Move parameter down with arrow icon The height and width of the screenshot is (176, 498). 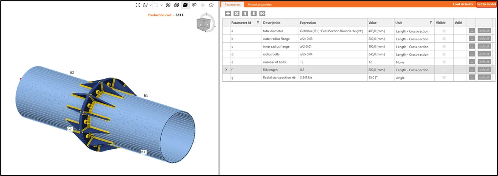(x=254, y=13)
